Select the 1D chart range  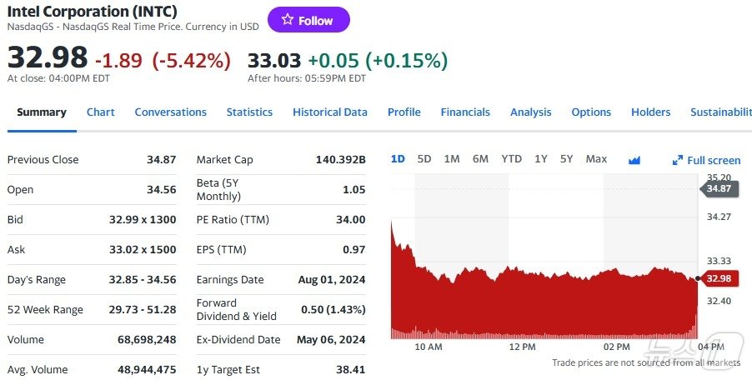tap(398, 159)
